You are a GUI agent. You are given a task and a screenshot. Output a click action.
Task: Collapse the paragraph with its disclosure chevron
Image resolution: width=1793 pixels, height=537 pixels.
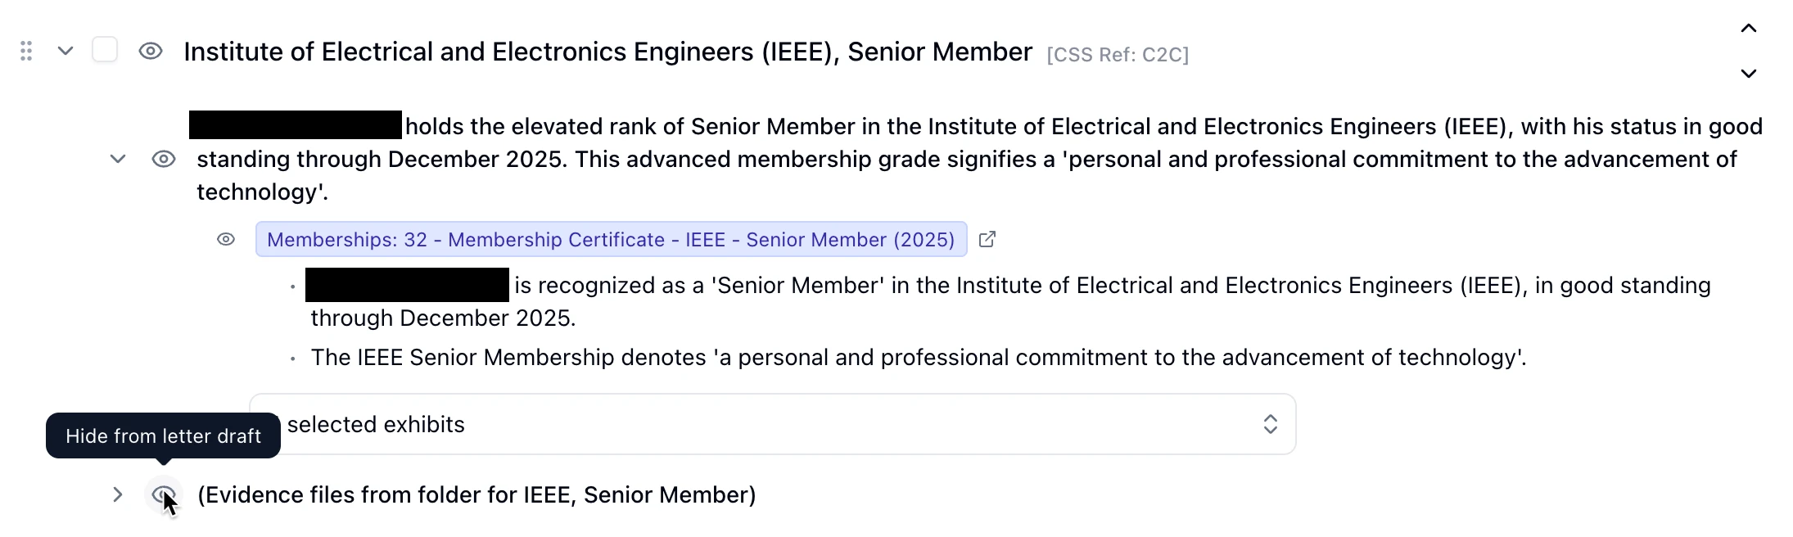pyautogui.click(x=117, y=159)
